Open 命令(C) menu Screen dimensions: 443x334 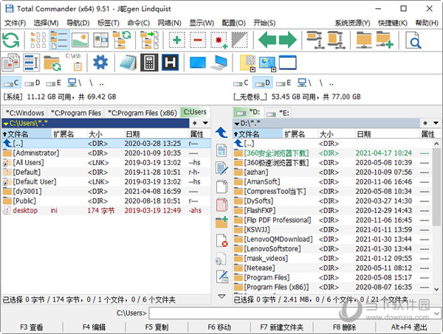point(139,23)
